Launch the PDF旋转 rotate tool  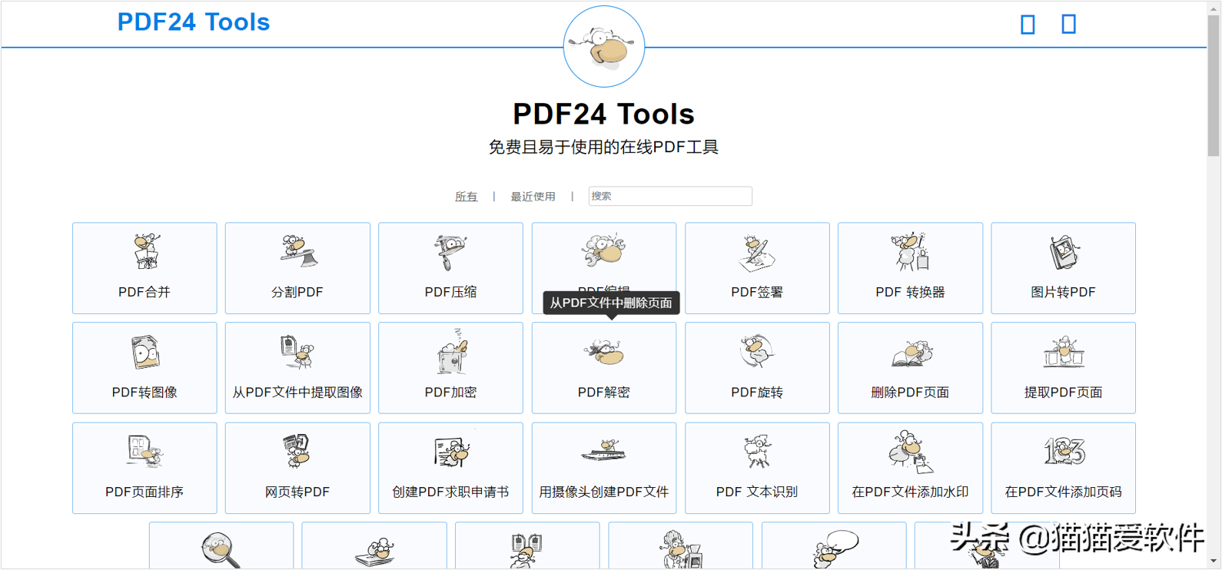[757, 368]
